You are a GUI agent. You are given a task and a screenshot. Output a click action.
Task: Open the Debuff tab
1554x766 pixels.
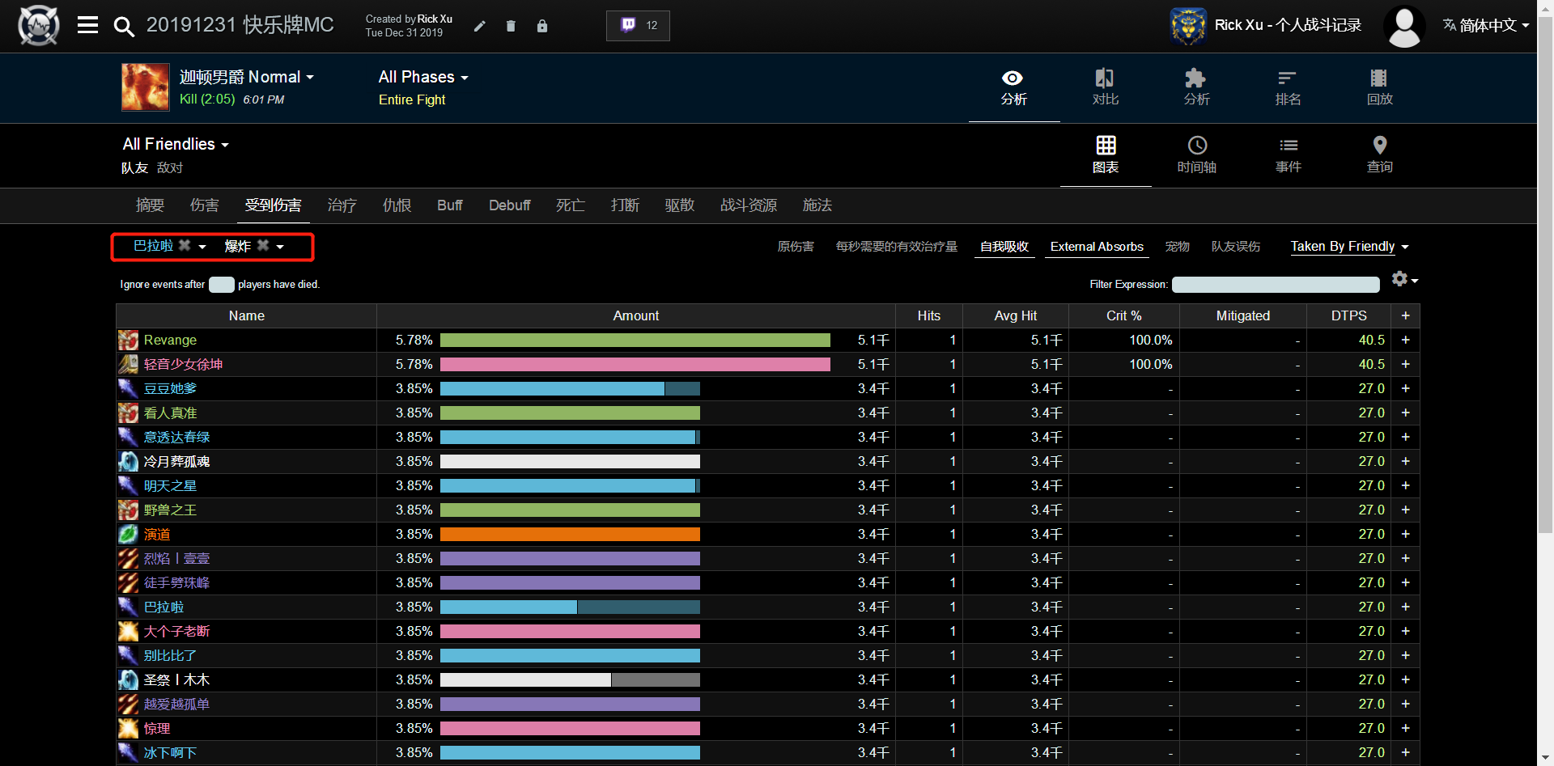click(509, 205)
